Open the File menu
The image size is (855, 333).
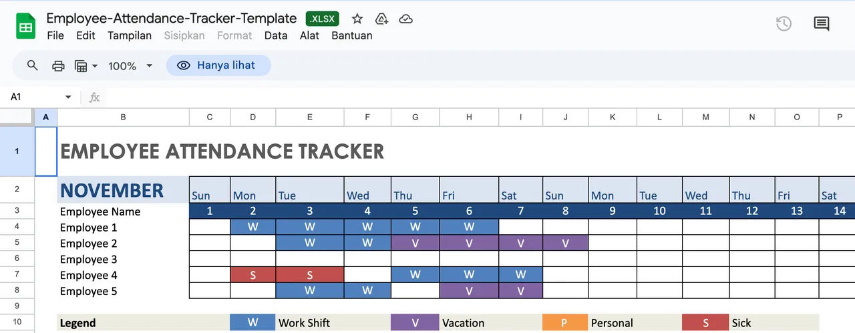pyautogui.click(x=55, y=35)
